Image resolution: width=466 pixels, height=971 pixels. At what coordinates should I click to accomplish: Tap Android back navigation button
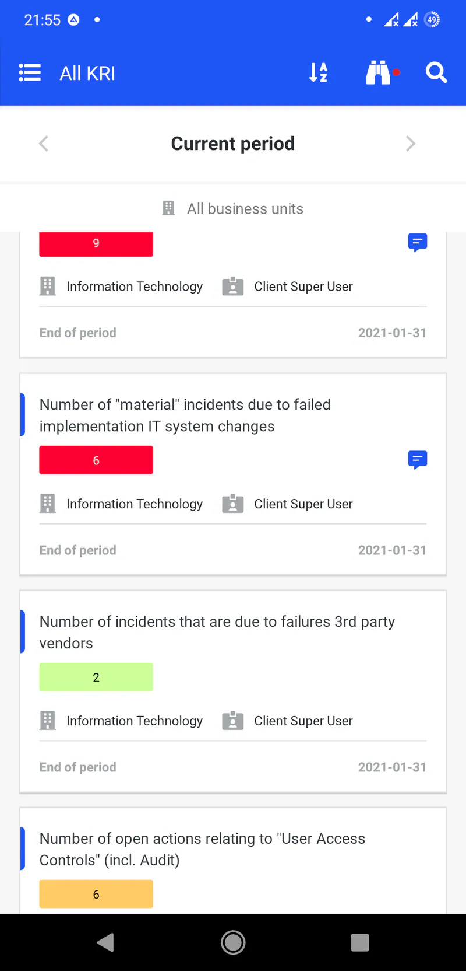tap(105, 942)
